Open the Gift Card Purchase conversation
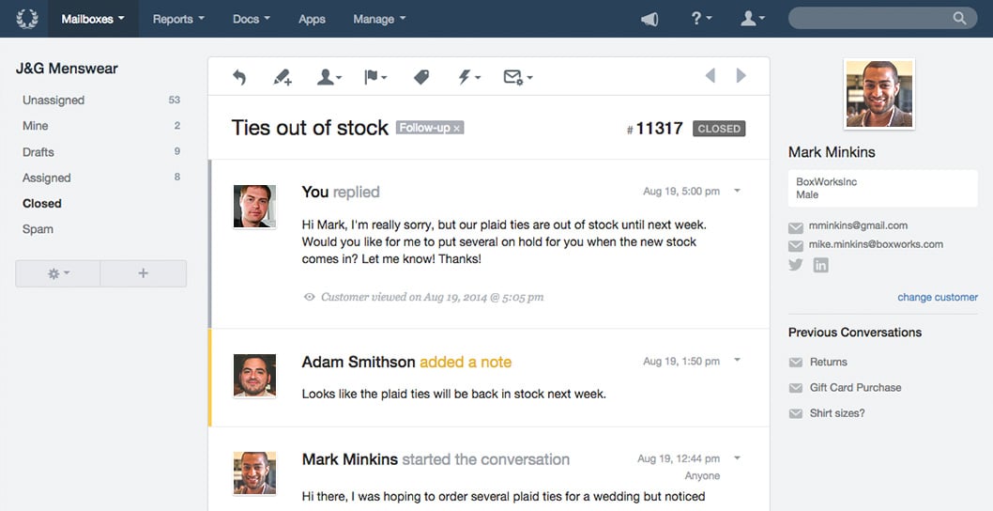This screenshot has width=993, height=511. 855,387
